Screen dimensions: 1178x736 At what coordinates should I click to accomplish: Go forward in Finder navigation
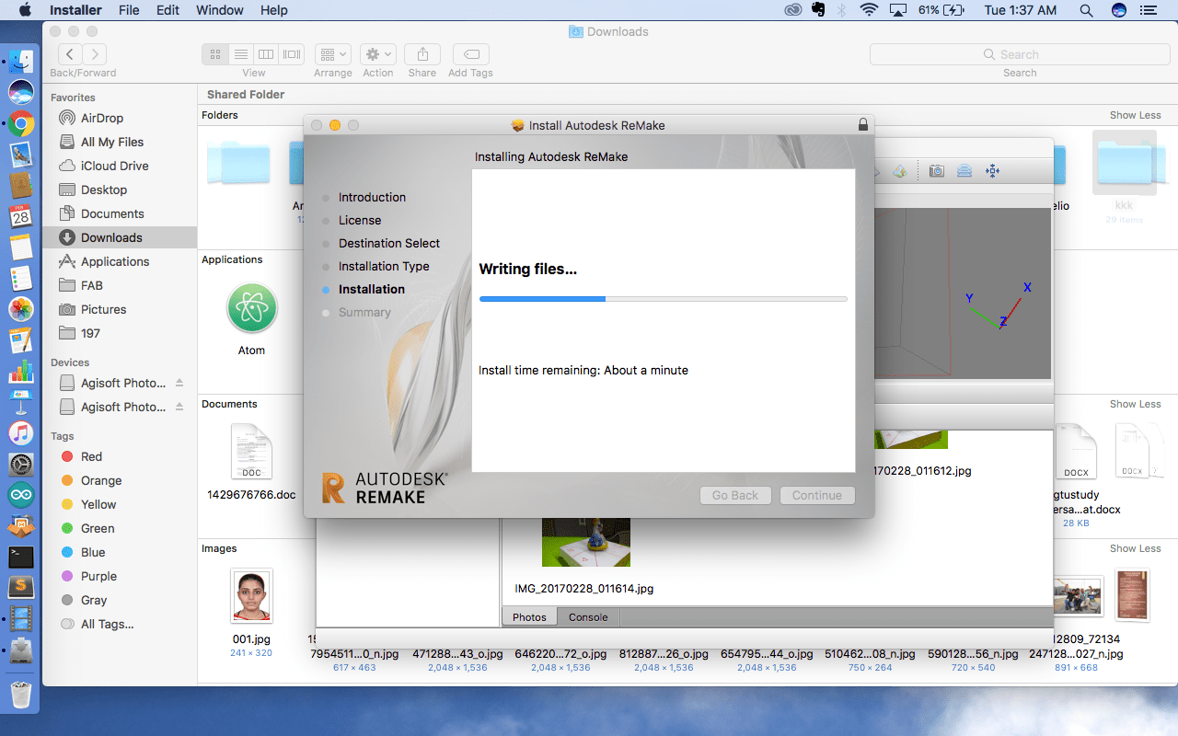[95, 54]
